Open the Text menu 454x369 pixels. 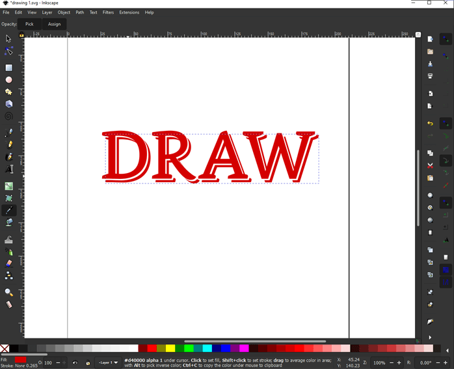coord(93,12)
